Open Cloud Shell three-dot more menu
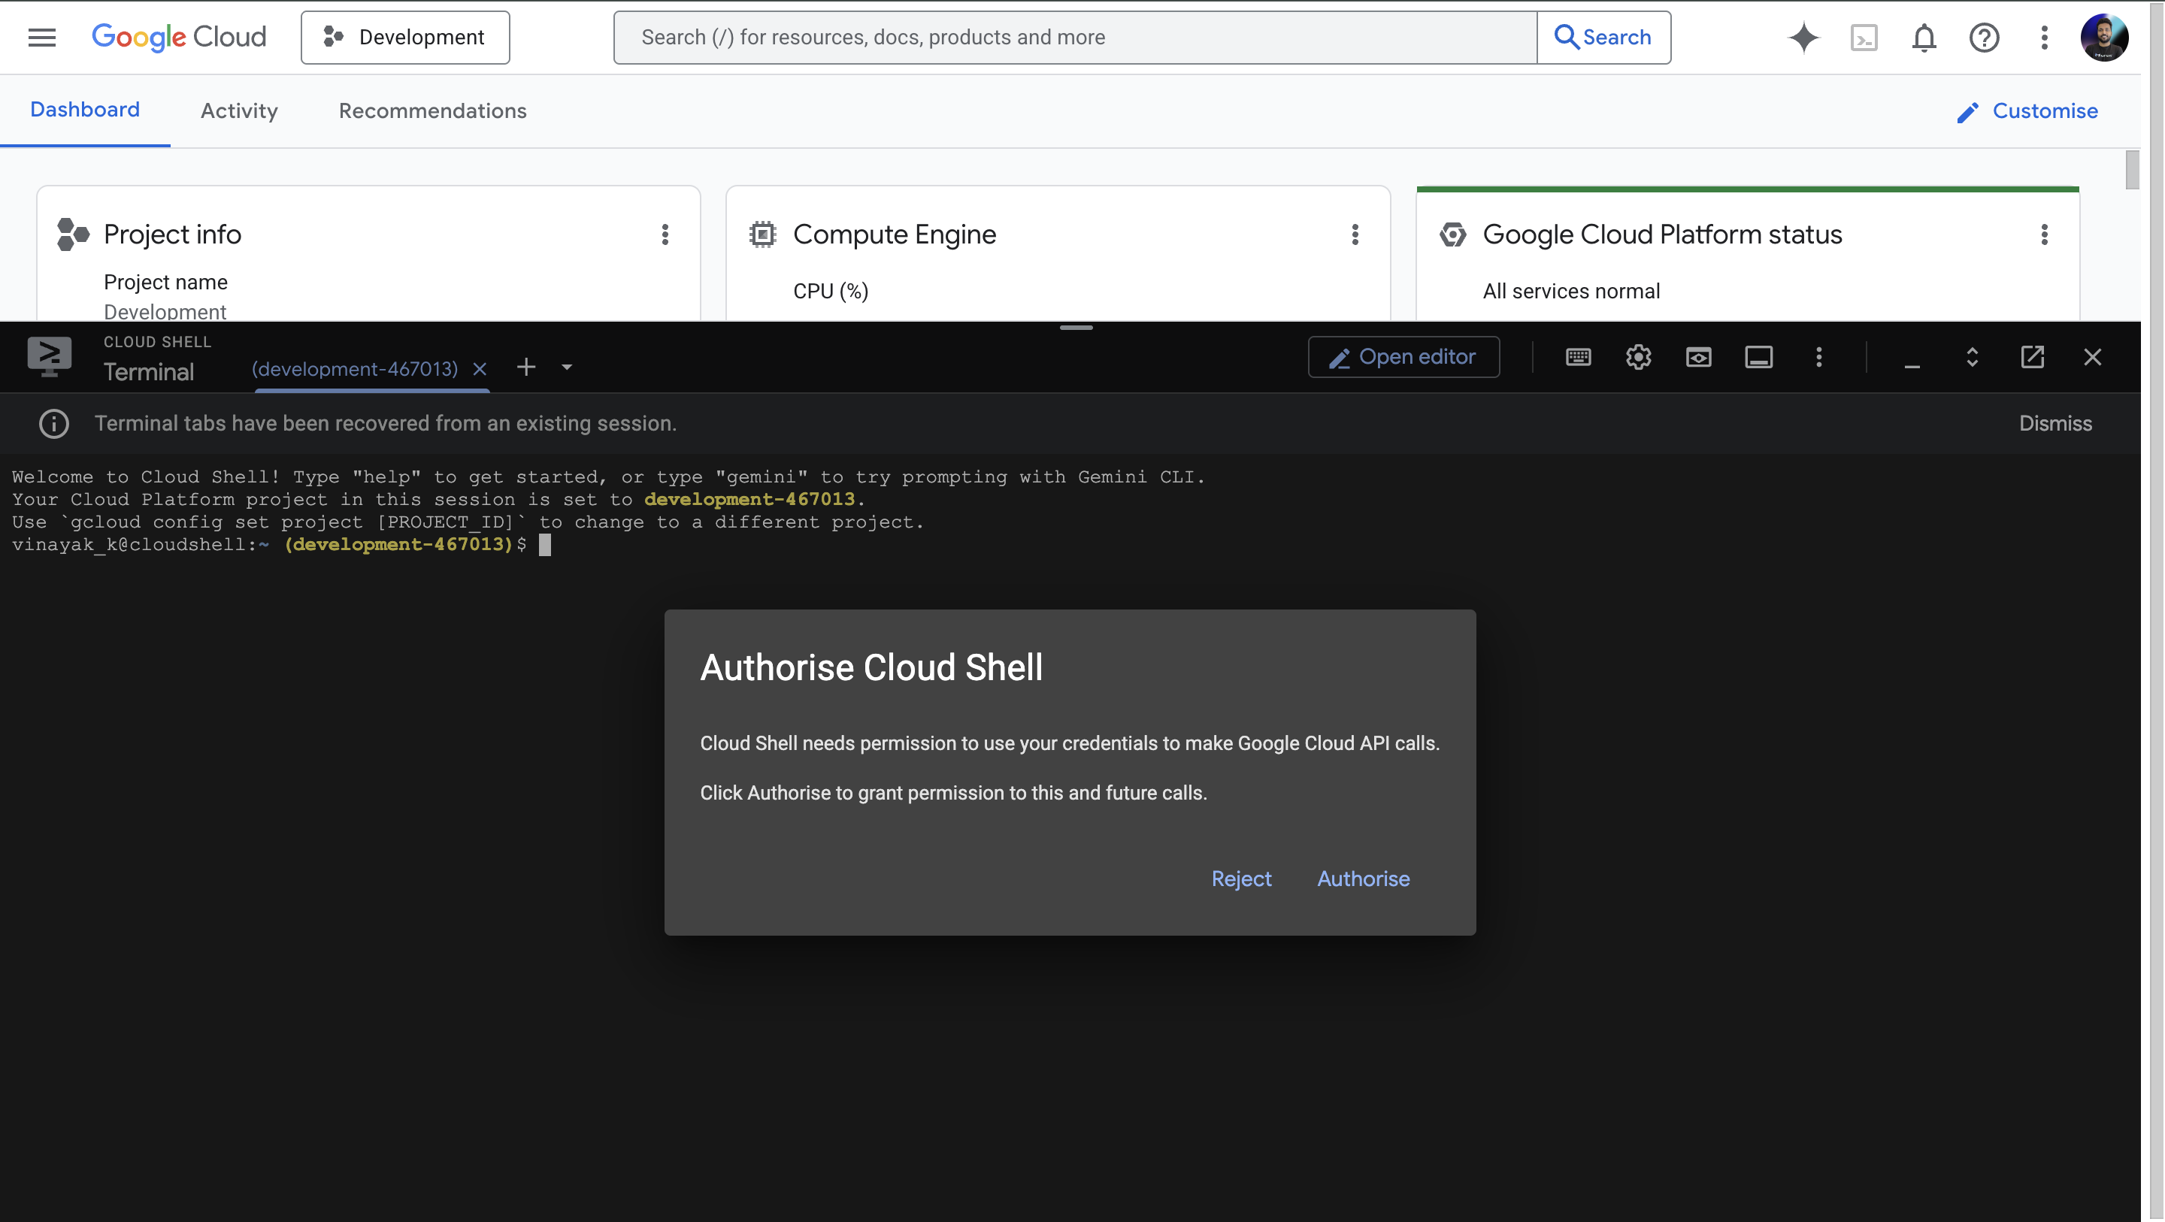Screen dimensions: 2165x1222 (x=1818, y=357)
